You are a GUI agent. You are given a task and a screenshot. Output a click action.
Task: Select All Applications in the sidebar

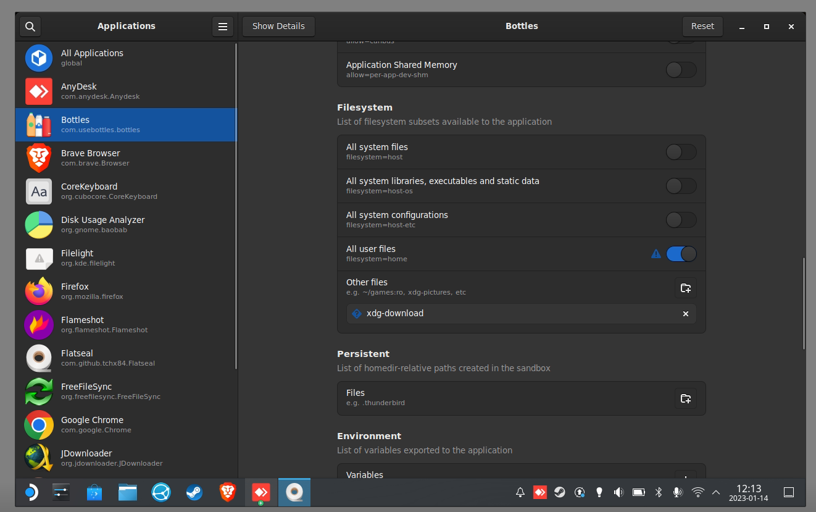(126, 58)
